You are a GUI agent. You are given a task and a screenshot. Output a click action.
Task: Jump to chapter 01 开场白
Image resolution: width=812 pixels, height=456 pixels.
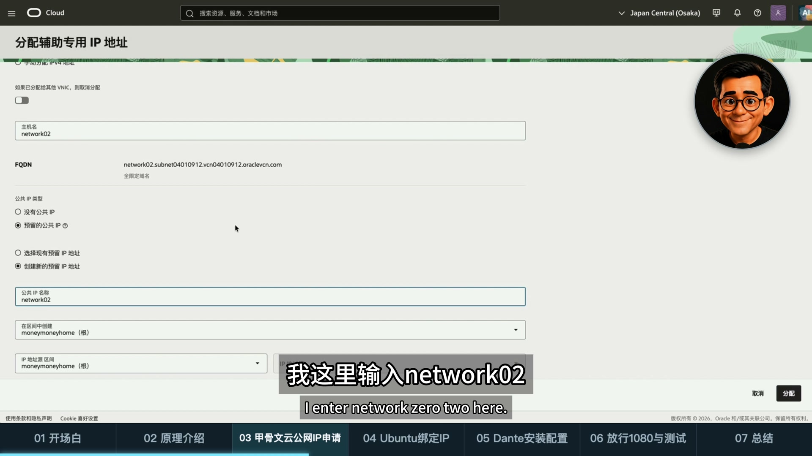[x=58, y=438]
